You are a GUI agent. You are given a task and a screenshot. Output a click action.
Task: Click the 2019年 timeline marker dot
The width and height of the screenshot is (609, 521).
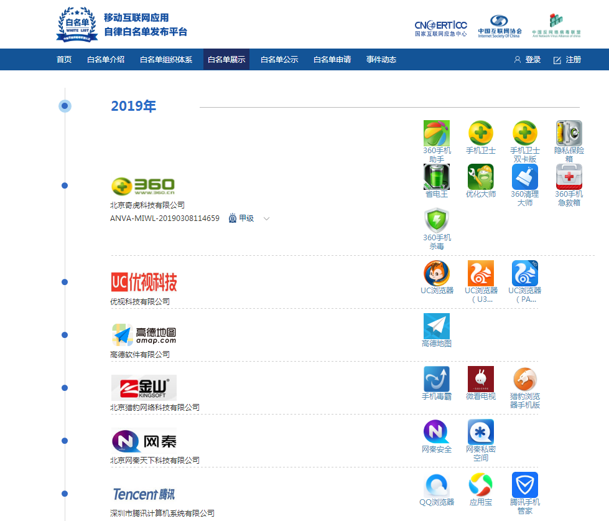(65, 106)
